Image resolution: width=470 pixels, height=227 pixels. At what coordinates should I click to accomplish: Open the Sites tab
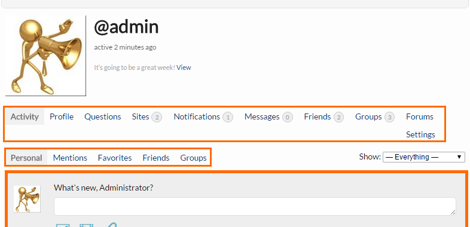tap(147, 116)
